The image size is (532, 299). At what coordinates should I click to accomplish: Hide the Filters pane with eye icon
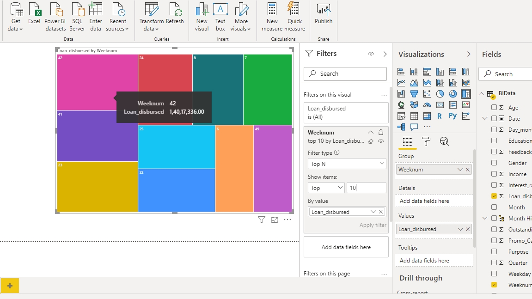pyautogui.click(x=371, y=54)
